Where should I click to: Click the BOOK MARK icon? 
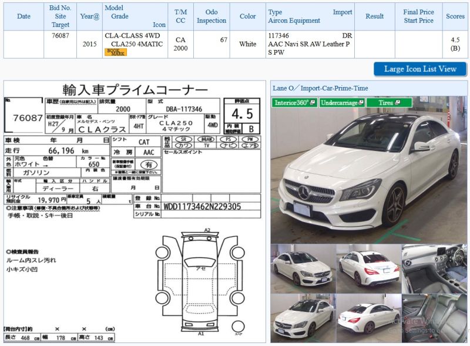pos(115,52)
